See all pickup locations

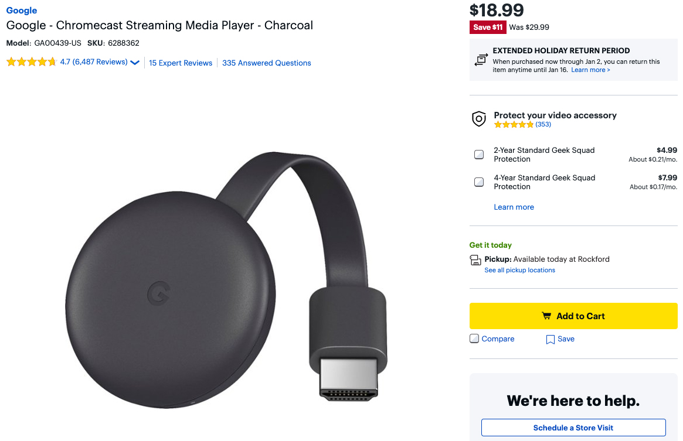519,271
